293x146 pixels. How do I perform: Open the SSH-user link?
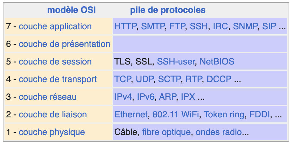tap(176, 62)
